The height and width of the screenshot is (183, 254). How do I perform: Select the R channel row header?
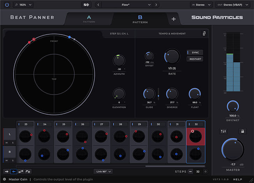(9, 152)
